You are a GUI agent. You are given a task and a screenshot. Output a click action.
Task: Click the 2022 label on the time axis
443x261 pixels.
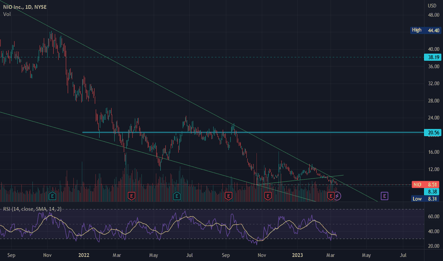tap(84, 255)
